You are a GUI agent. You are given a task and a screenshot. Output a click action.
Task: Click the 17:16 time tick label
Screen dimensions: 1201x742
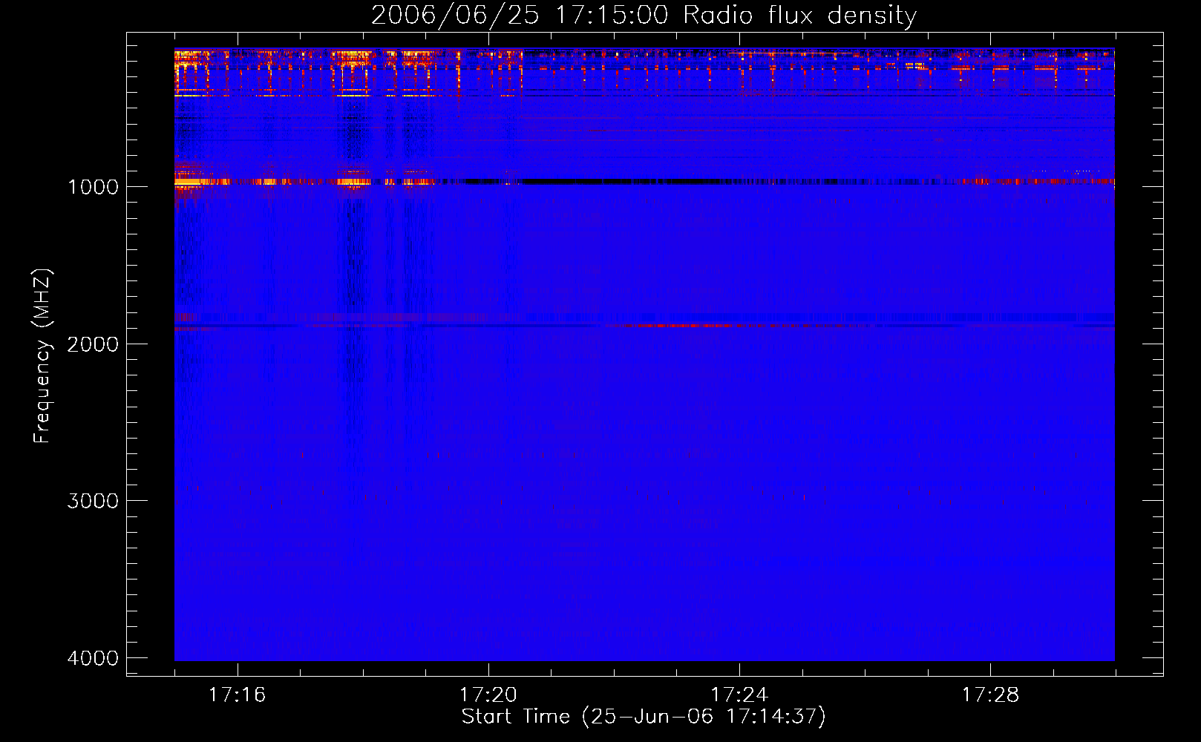[x=237, y=695]
